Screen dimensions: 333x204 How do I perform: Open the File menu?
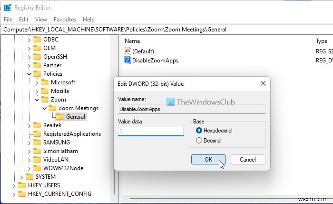[8, 20]
